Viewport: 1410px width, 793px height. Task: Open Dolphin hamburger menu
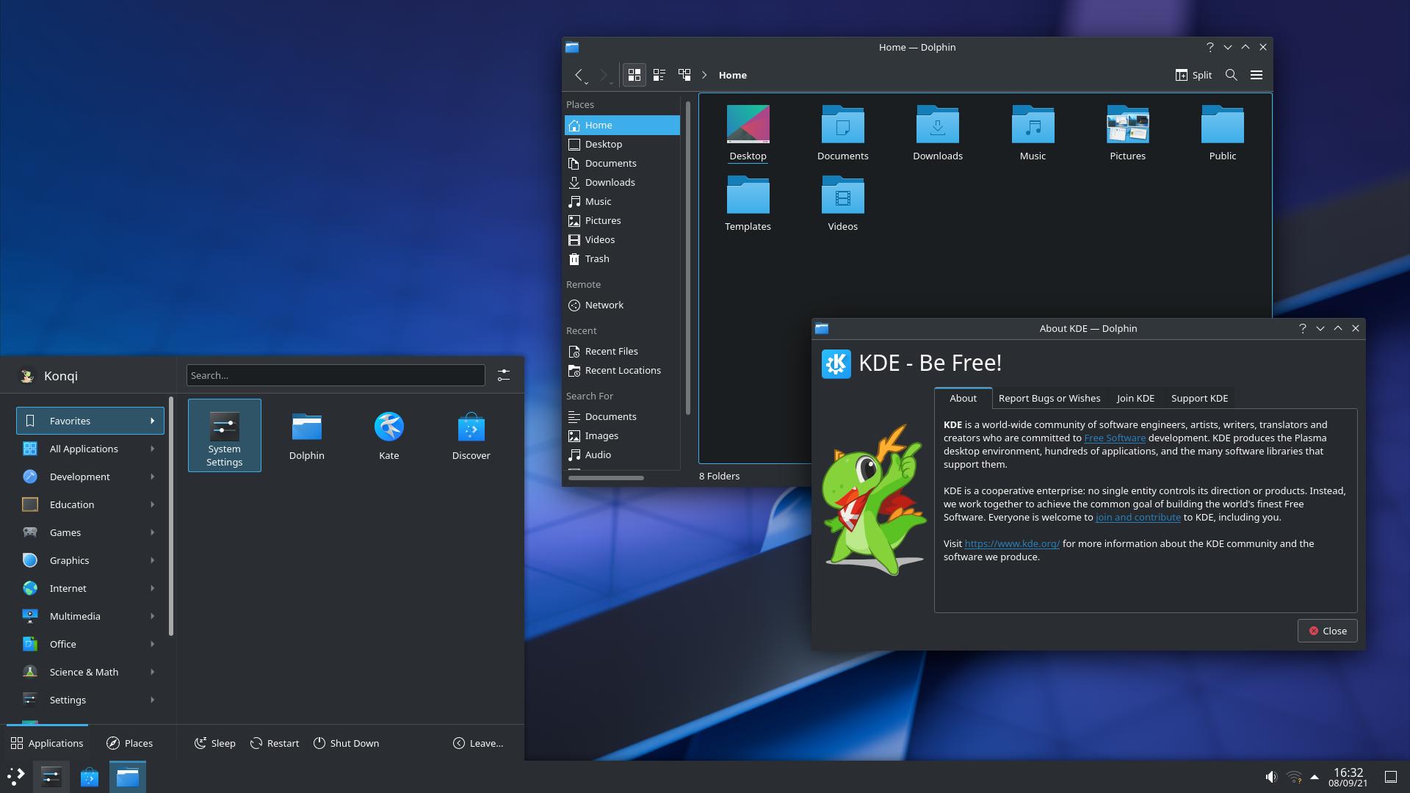(1257, 75)
